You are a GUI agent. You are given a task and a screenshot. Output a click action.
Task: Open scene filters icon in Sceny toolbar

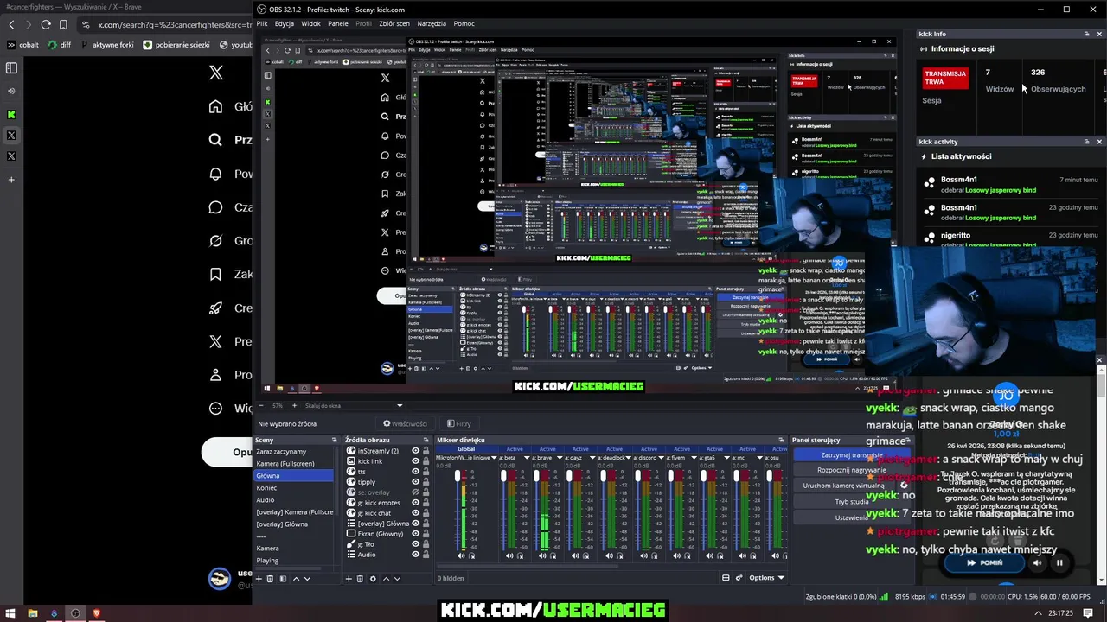pos(283,579)
